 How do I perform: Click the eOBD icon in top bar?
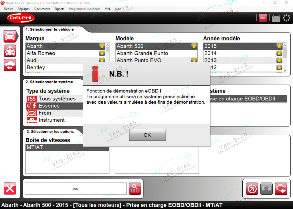pyautogui.click(x=263, y=18)
